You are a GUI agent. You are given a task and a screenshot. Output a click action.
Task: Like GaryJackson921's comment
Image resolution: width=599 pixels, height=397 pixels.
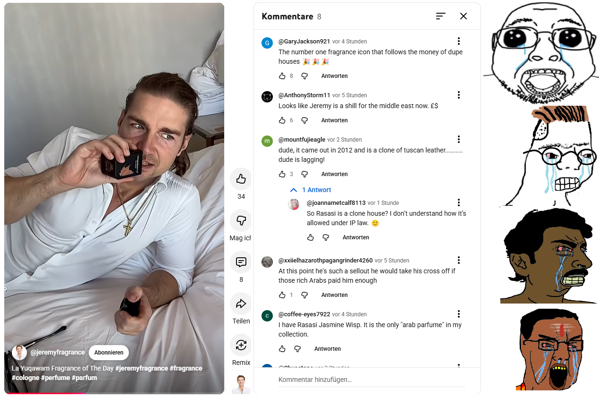(x=282, y=76)
